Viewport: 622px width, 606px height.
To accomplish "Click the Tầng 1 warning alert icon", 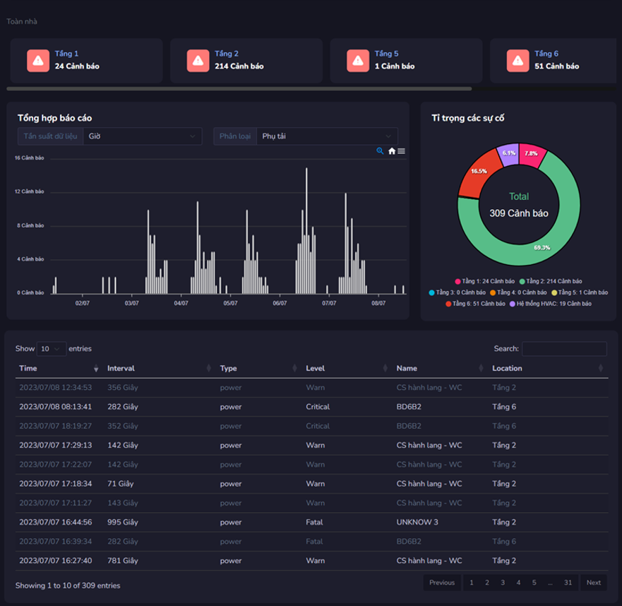I will 38,61.
